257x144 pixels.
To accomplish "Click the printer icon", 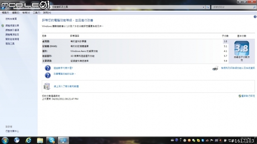I will click(215, 68).
